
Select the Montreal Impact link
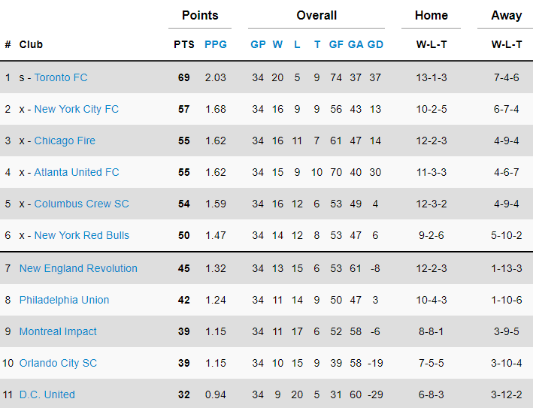tap(58, 331)
